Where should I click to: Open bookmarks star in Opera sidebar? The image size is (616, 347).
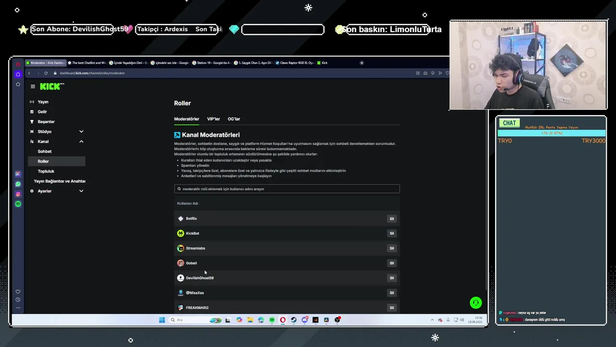(x=18, y=84)
